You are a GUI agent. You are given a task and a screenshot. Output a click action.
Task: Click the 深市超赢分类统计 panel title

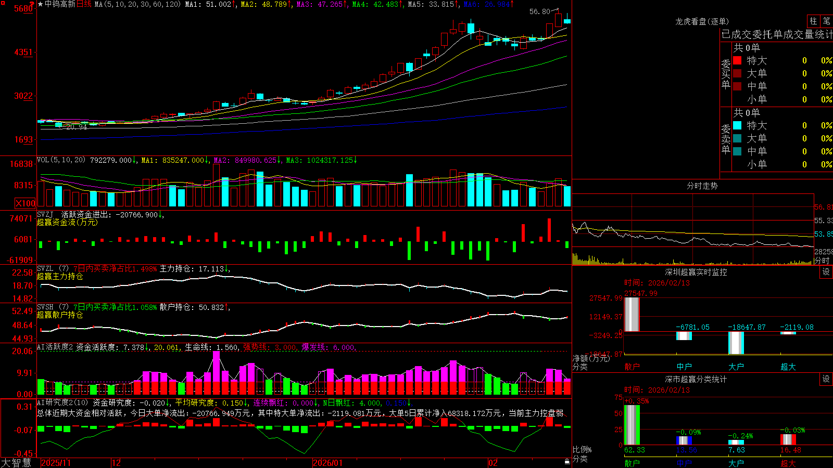point(696,379)
